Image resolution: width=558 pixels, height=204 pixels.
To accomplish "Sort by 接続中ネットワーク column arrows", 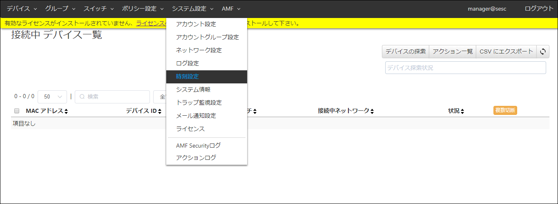I will [x=372, y=111].
